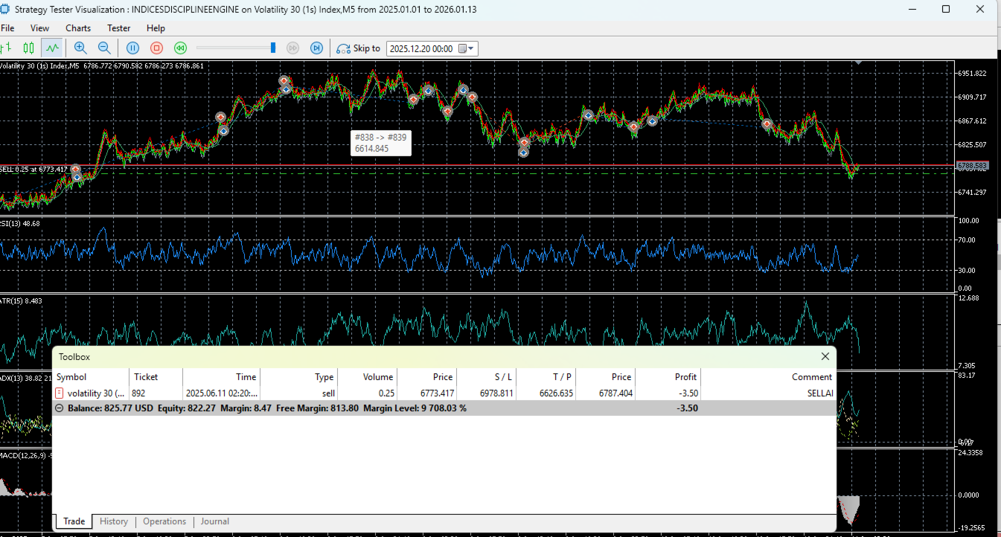Screen dimensions: 1001x537
Task: Jump to the end of testing
Action: pos(316,48)
